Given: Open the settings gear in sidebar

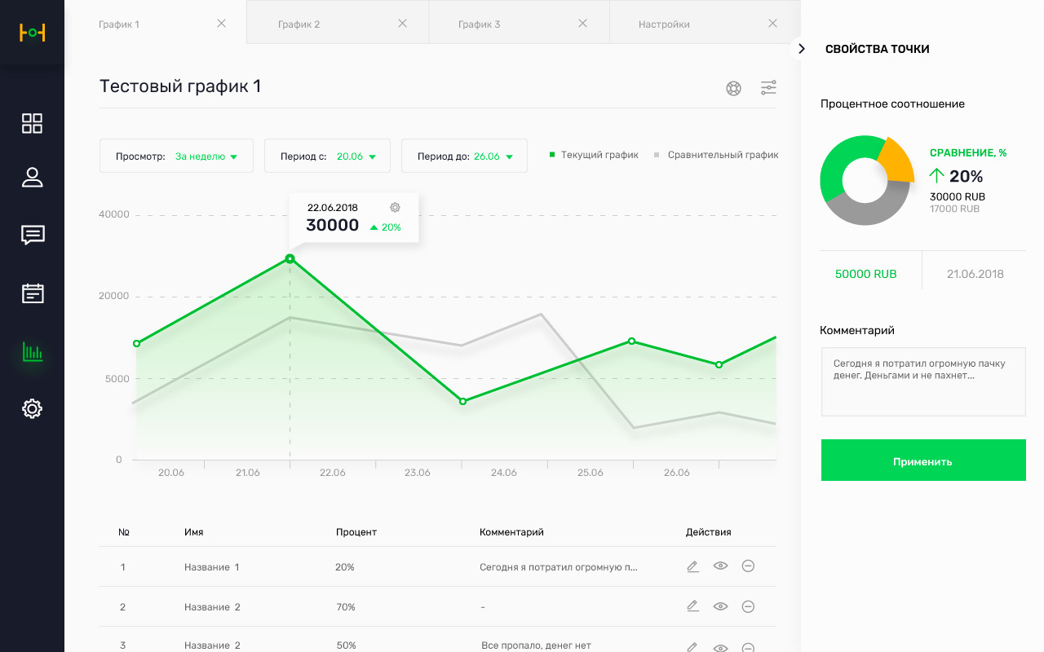Looking at the screenshot, I should coord(32,408).
